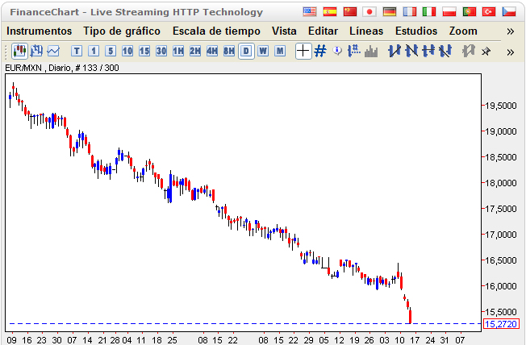This screenshot has width=526, height=345.
Task: Click the info tooltip icon
Action: pos(337,51)
